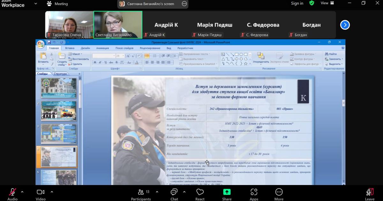Viewport: 383px width, 201px height.
Task: Click the Заменить replace button
Action: pos(334,59)
